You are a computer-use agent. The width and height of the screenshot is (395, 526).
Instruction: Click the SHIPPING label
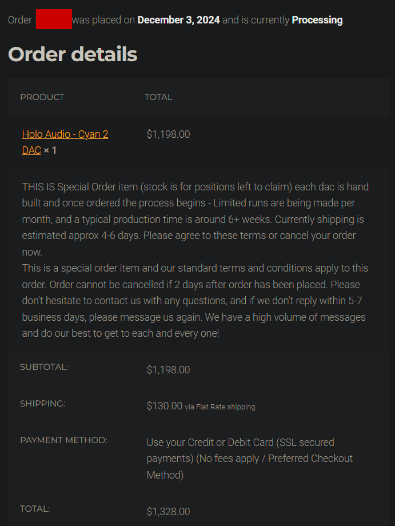pyautogui.click(x=43, y=404)
